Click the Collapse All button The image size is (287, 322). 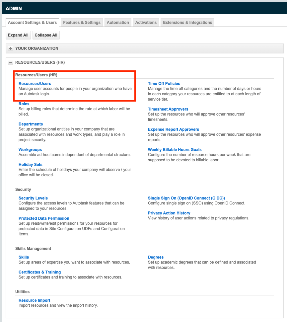point(46,35)
